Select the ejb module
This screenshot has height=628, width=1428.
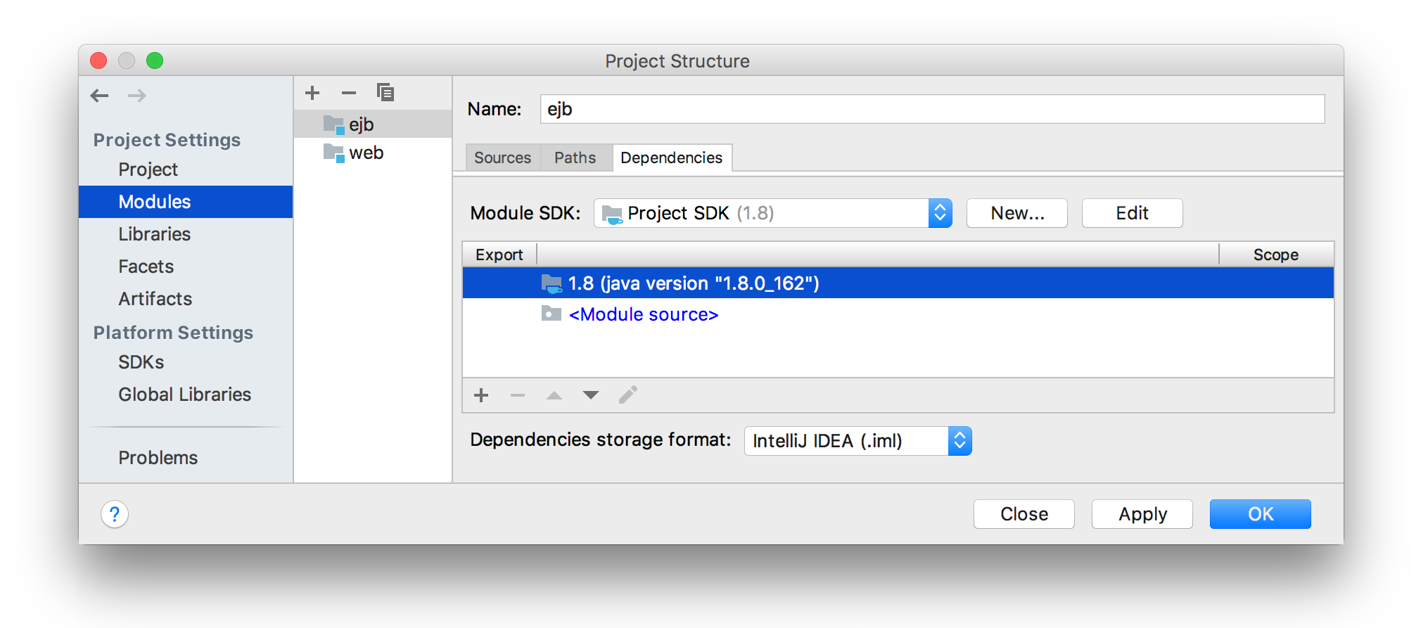click(373, 124)
